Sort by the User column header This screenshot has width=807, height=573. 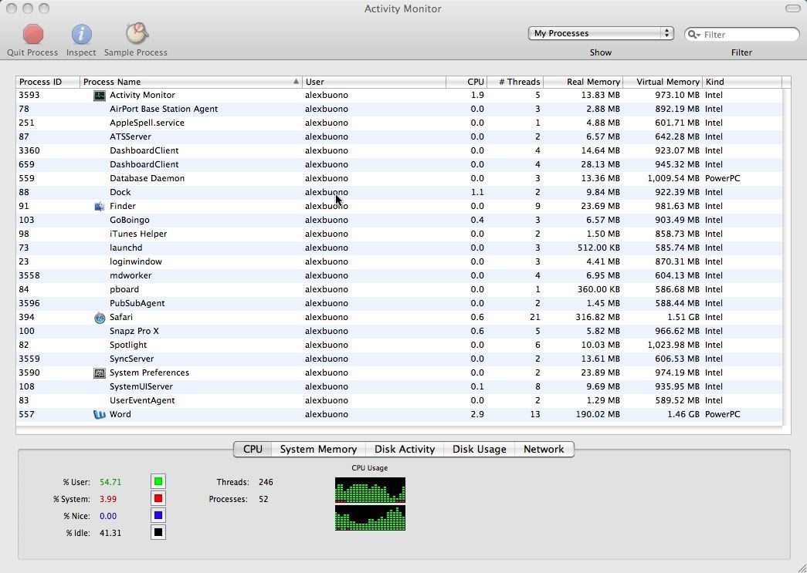(375, 82)
